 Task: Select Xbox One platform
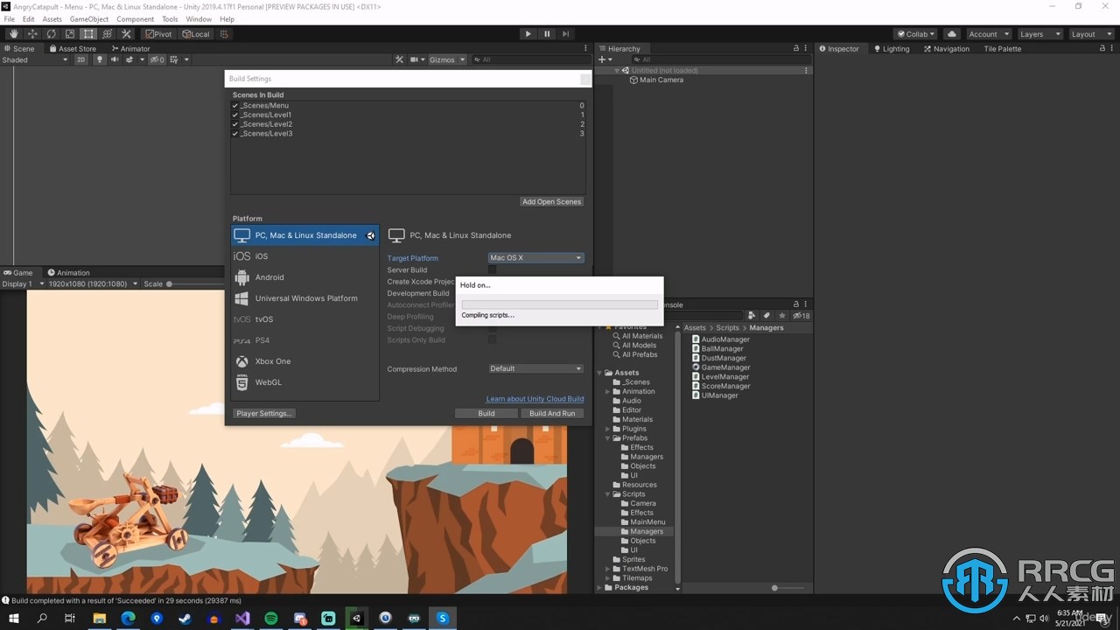pos(304,361)
